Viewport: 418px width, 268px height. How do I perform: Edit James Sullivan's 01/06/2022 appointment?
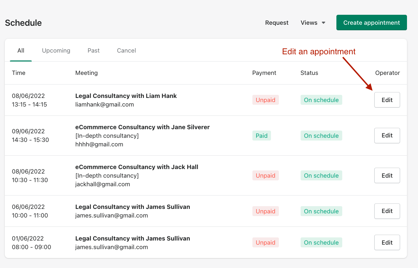pyautogui.click(x=387, y=243)
